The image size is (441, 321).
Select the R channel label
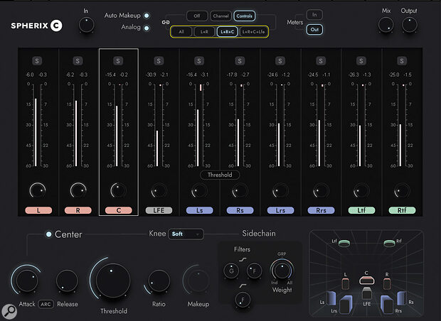(78, 210)
